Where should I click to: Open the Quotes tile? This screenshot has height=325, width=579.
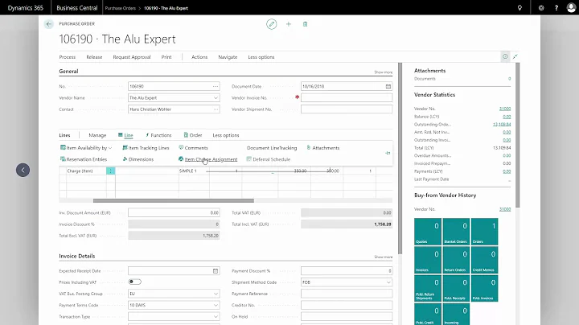[428, 232]
